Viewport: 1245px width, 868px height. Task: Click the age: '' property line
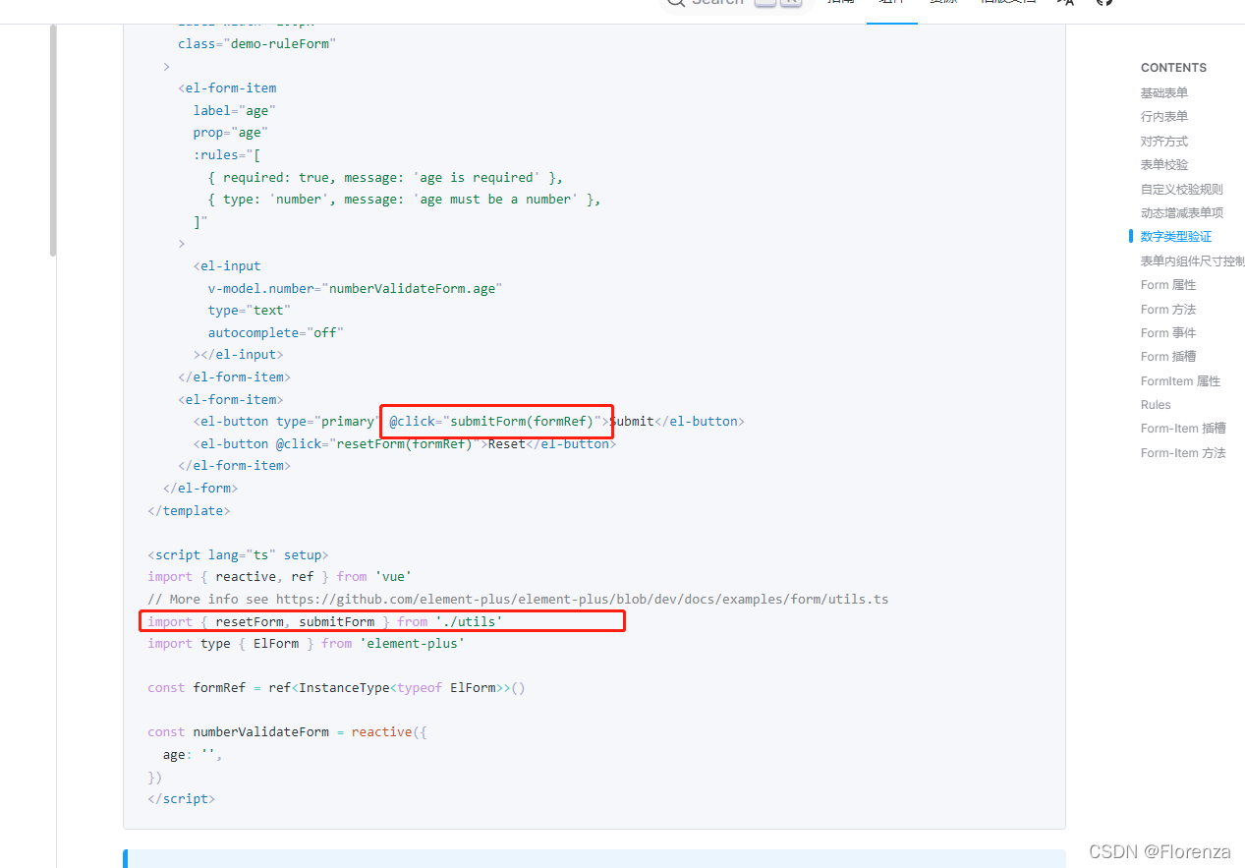pyautogui.click(x=193, y=755)
